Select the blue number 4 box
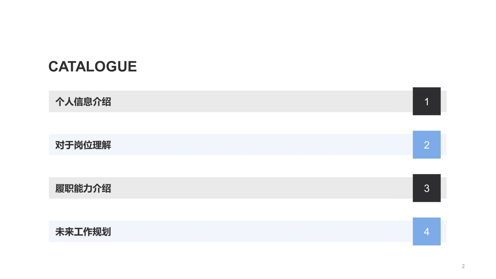 (427, 231)
